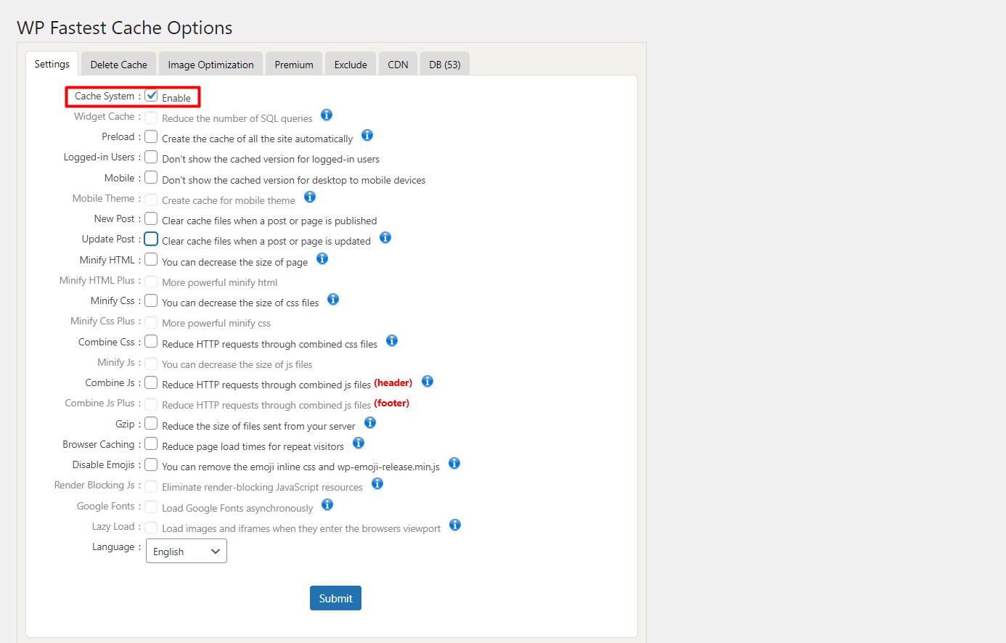Disable the Cache System Enable checkbox
The image size is (1006, 643).
pos(151,94)
